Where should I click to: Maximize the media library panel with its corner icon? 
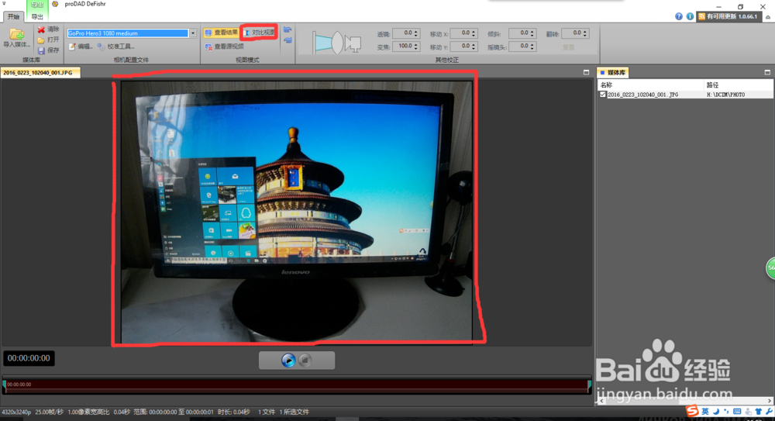[767, 72]
